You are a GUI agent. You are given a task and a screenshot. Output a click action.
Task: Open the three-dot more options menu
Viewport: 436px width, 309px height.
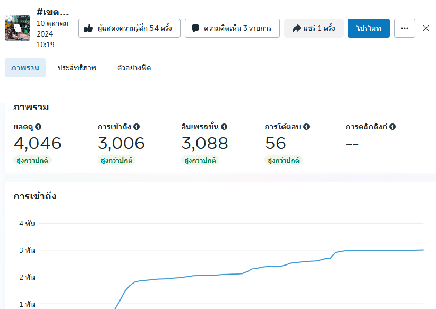point(405,28)
